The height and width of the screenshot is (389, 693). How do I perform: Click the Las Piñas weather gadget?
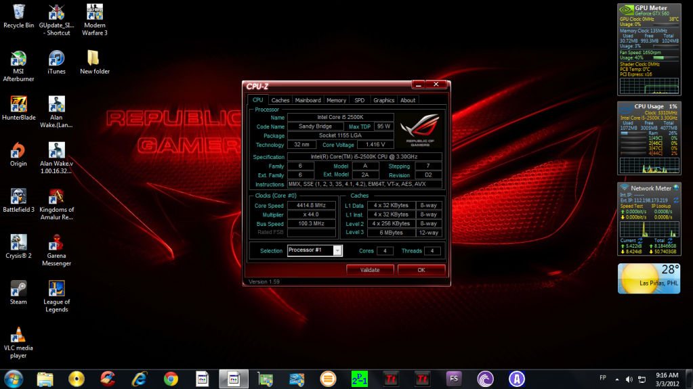pyautogui.click(x=649, y=278)
